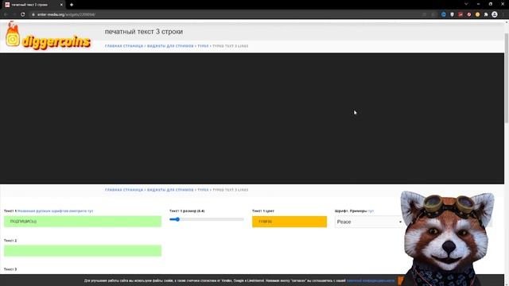Click the address bar URL
Viewport: 509px width, 286px height.
(x=66, y=14)
